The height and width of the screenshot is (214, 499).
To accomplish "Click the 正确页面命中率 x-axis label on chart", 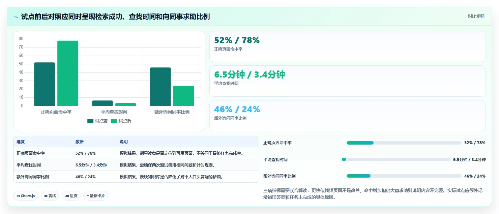I will [56, 112].
